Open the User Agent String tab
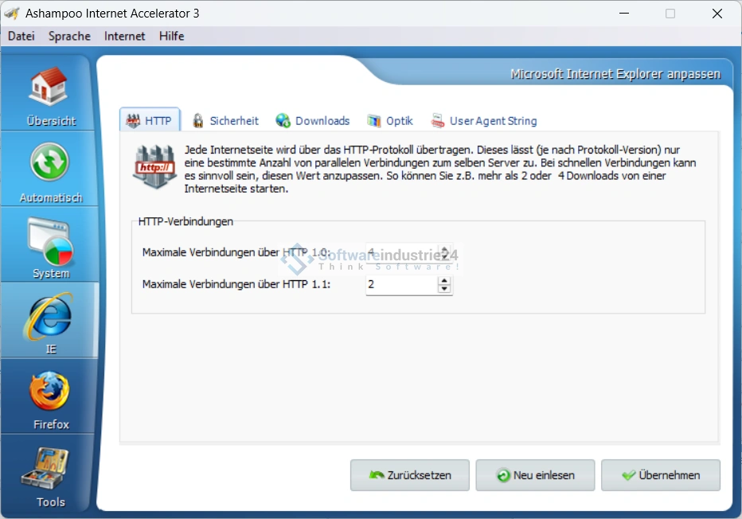The image size is (742, 519). 484,121
